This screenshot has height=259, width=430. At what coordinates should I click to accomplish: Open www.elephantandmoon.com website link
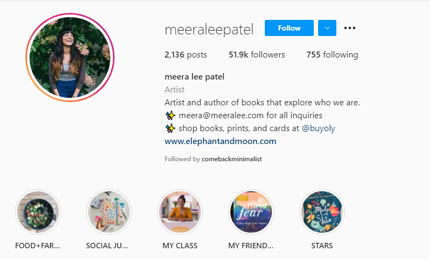tap(221, 141)
